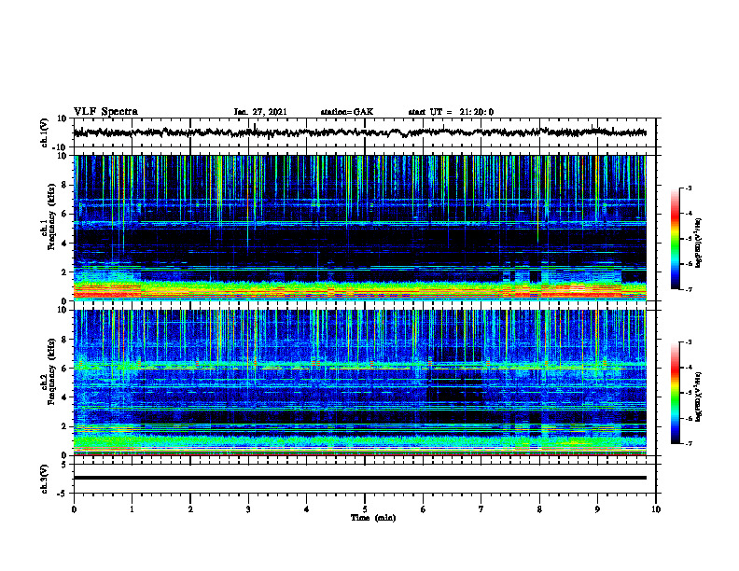Click the time axis tick label "1"
Image resolution: width=739 pixels, height=571 pixels.
(132, 509)
